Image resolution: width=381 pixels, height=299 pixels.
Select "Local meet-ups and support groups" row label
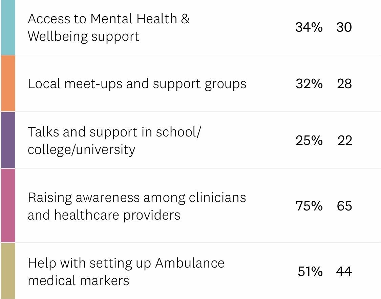(137, 83)
